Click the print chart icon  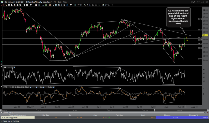coord(12,5)
